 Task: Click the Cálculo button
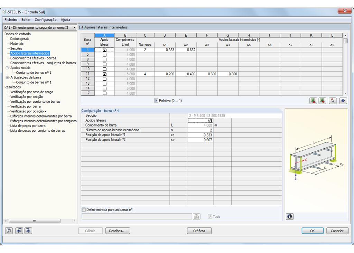coord(90,231)
